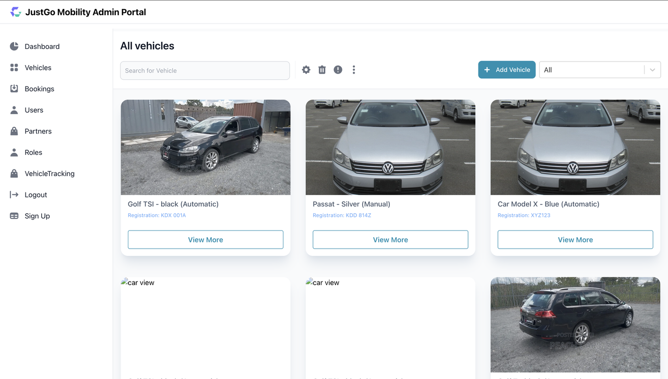
Task: Click the Add Vehicle button
Action: point(507,69)
